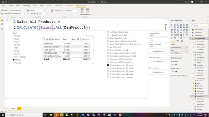The height and width of the screenshot is (117, 209).
Task: Collapse the Visualizations pane chevron
Action: pyautogui.click(x=187, y=20)
